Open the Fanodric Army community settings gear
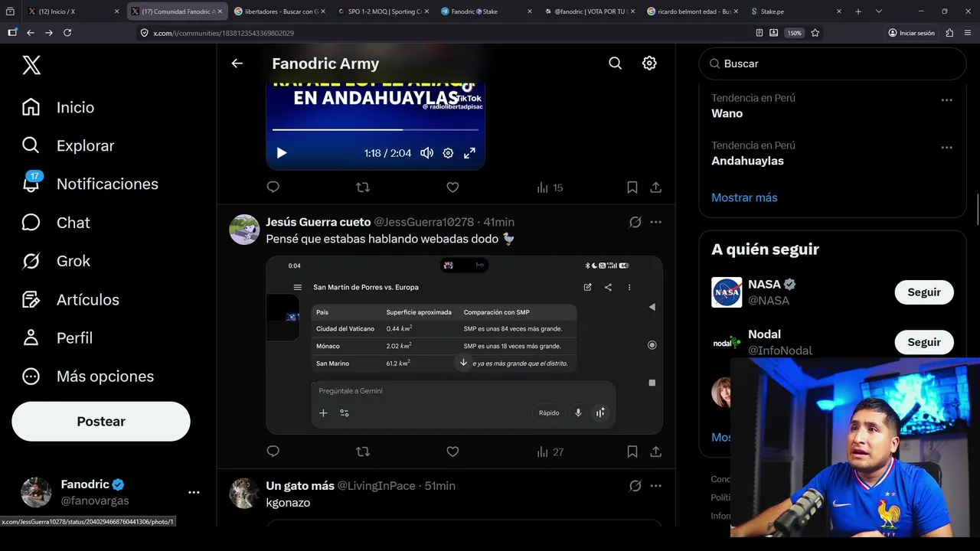 649,64
